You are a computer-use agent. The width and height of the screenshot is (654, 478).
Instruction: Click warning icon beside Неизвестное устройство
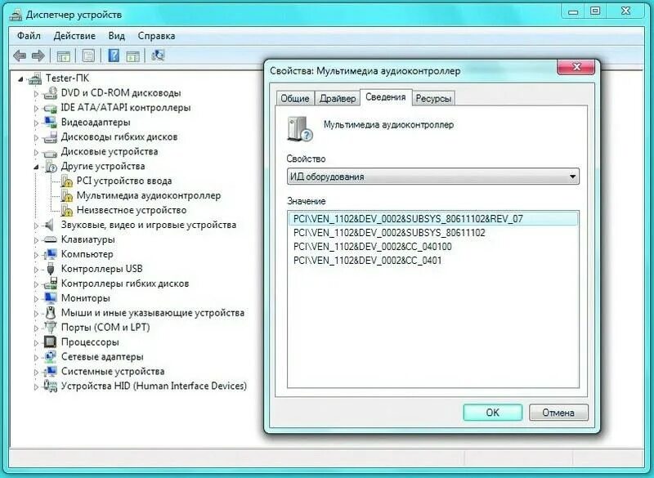67,211
